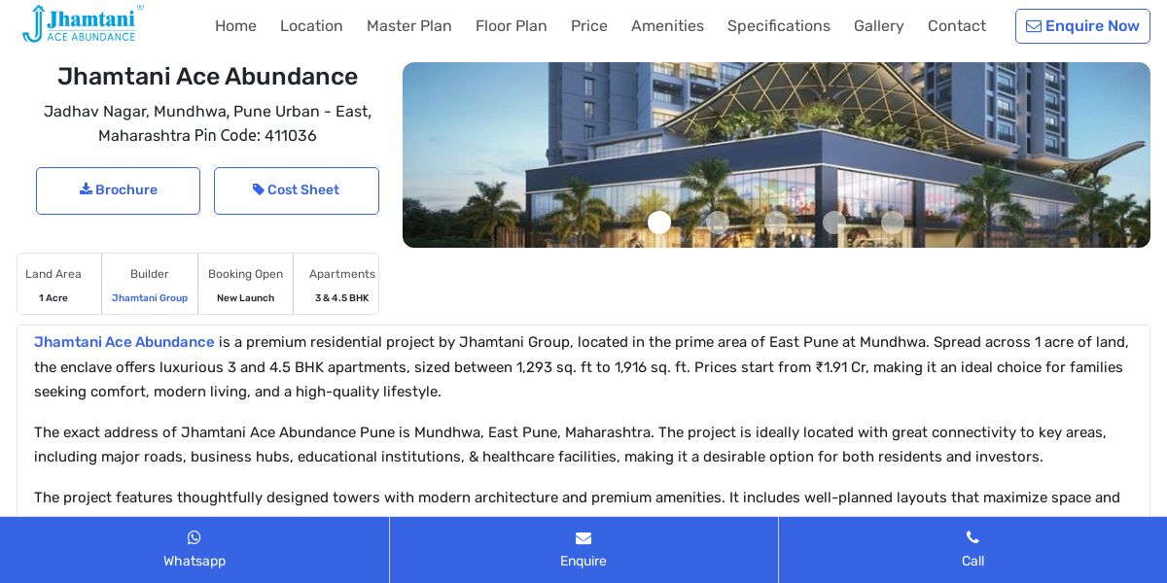Image resolution: width=1167 pixels, height=583 pixels.
Task: Go to the Amenities section
Action: 667,26
